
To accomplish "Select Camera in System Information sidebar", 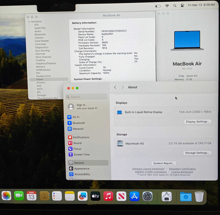I will tap(39, 38).
